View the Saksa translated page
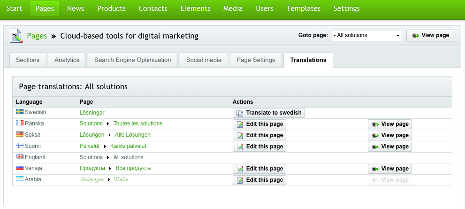This screenshot has width=465, height=209. pos(389,135)
